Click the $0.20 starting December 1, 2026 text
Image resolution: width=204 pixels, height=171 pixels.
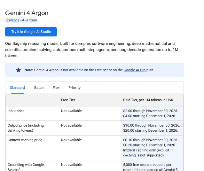[149, 145]
